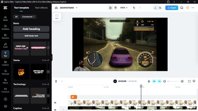Viewport: 198px width, 111px height.
Task: Select the pink brush stroke text template
Action: click(38, 49)
